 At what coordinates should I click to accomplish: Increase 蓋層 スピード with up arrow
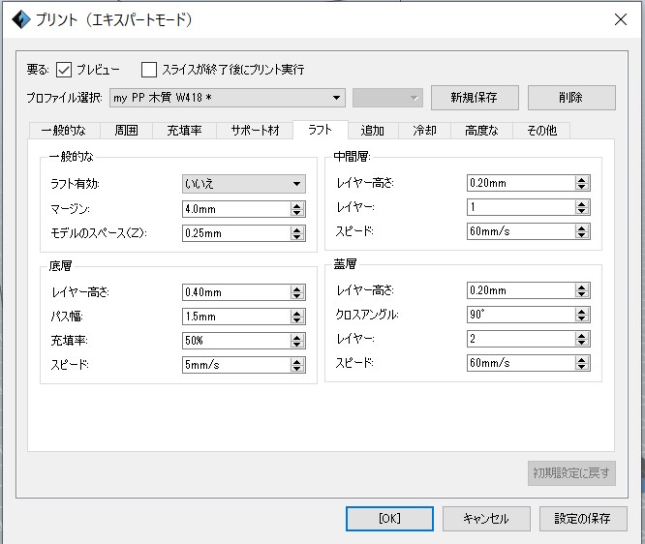point(581,359)
